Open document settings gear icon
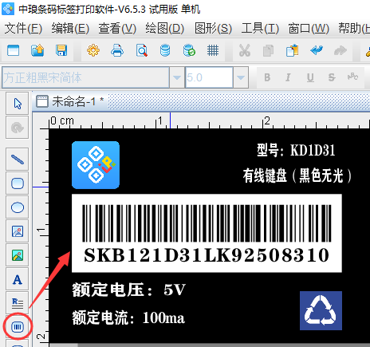 pyautogui.click(x=93, y=50)
